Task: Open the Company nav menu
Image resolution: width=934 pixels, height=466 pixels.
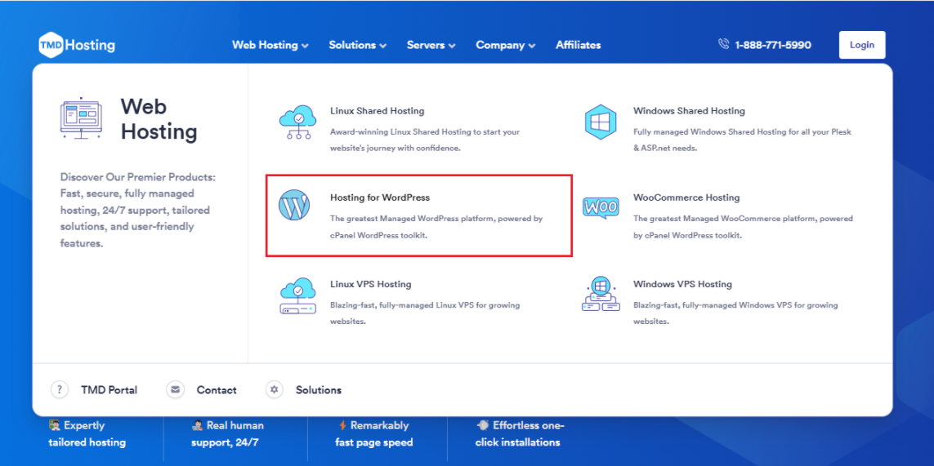Action: pyautogui.click(x=506, y=45)
